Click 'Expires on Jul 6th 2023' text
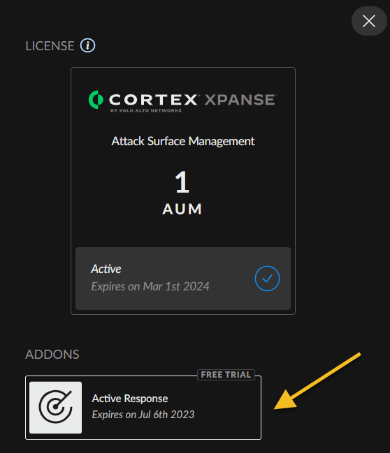390x453 pixels. (143, 415)
